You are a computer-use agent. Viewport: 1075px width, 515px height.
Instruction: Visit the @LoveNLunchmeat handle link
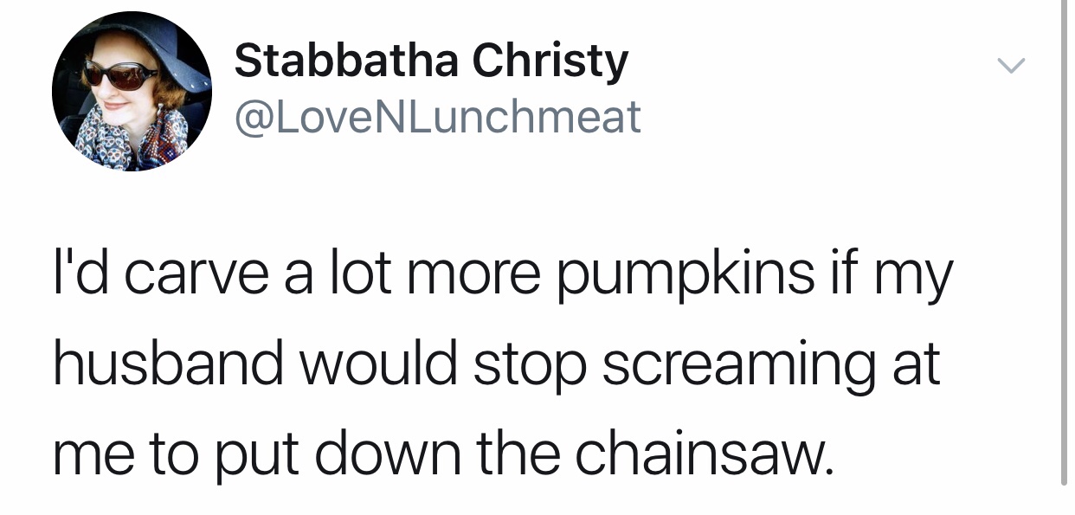click(438, 117)
